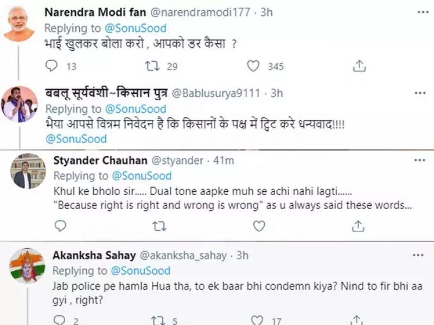Viewport: 434px width, 325px height.
Task: Open Akanksha Sahay's profile name
Action: pyautogui.click(x=94, y=255)
